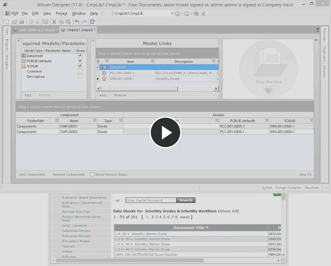Click the datasheet icon in the highlighted Model Links row
This screenshot has height=266, width=331.
click(104, 67)
